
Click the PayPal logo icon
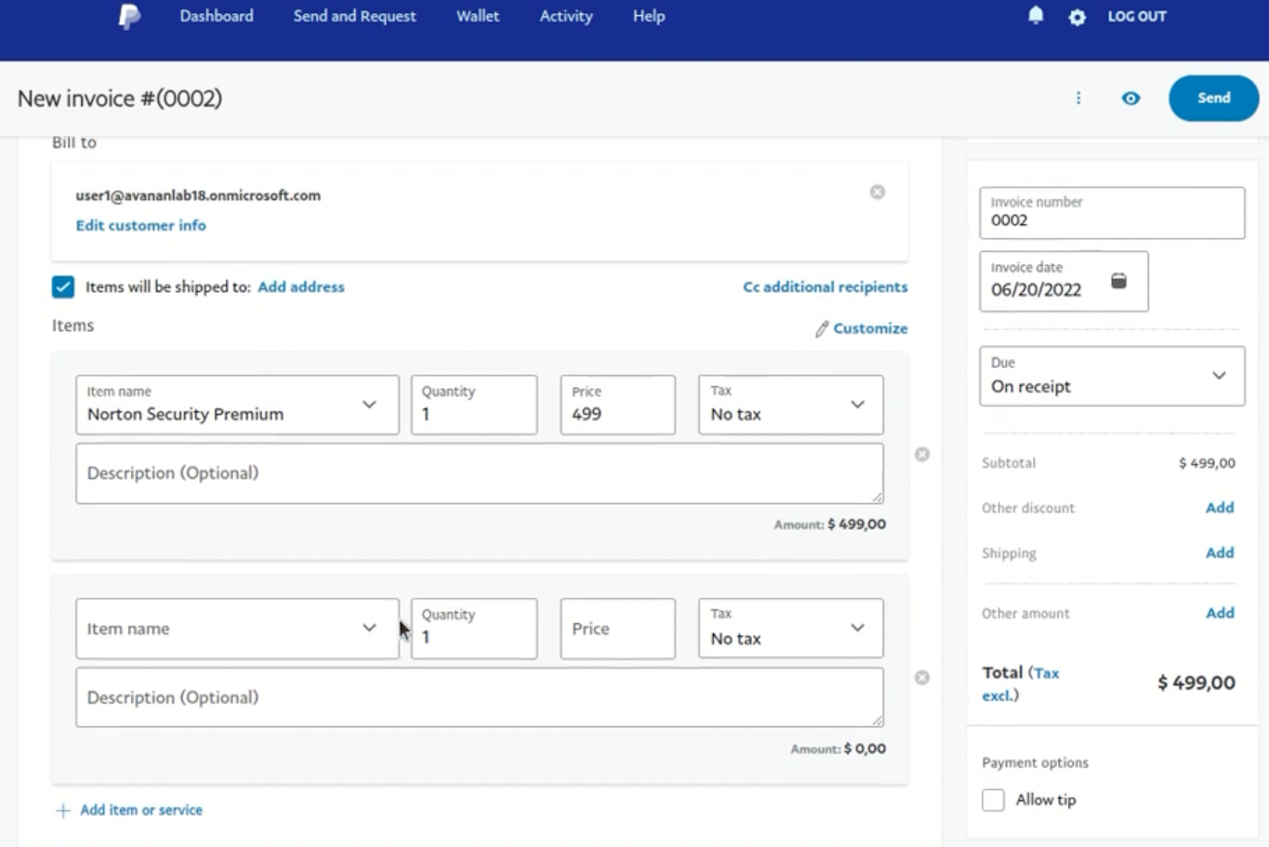(x=129, y=16)
